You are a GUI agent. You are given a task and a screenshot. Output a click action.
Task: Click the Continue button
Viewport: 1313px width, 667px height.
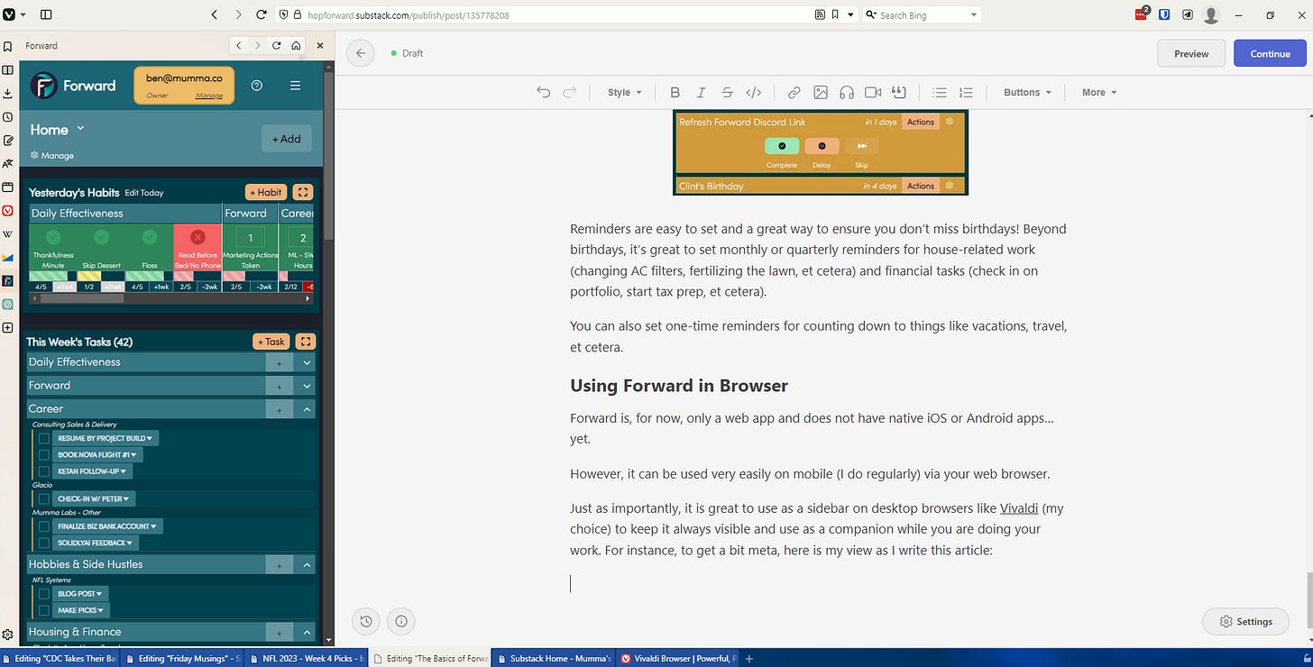1270,53
